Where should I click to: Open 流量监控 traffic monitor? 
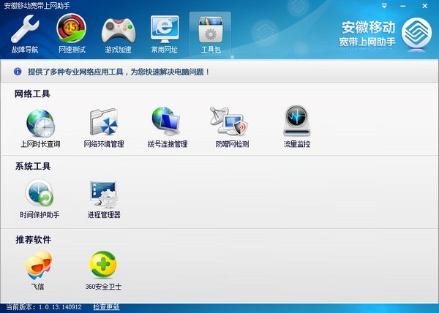coord(297,127)
